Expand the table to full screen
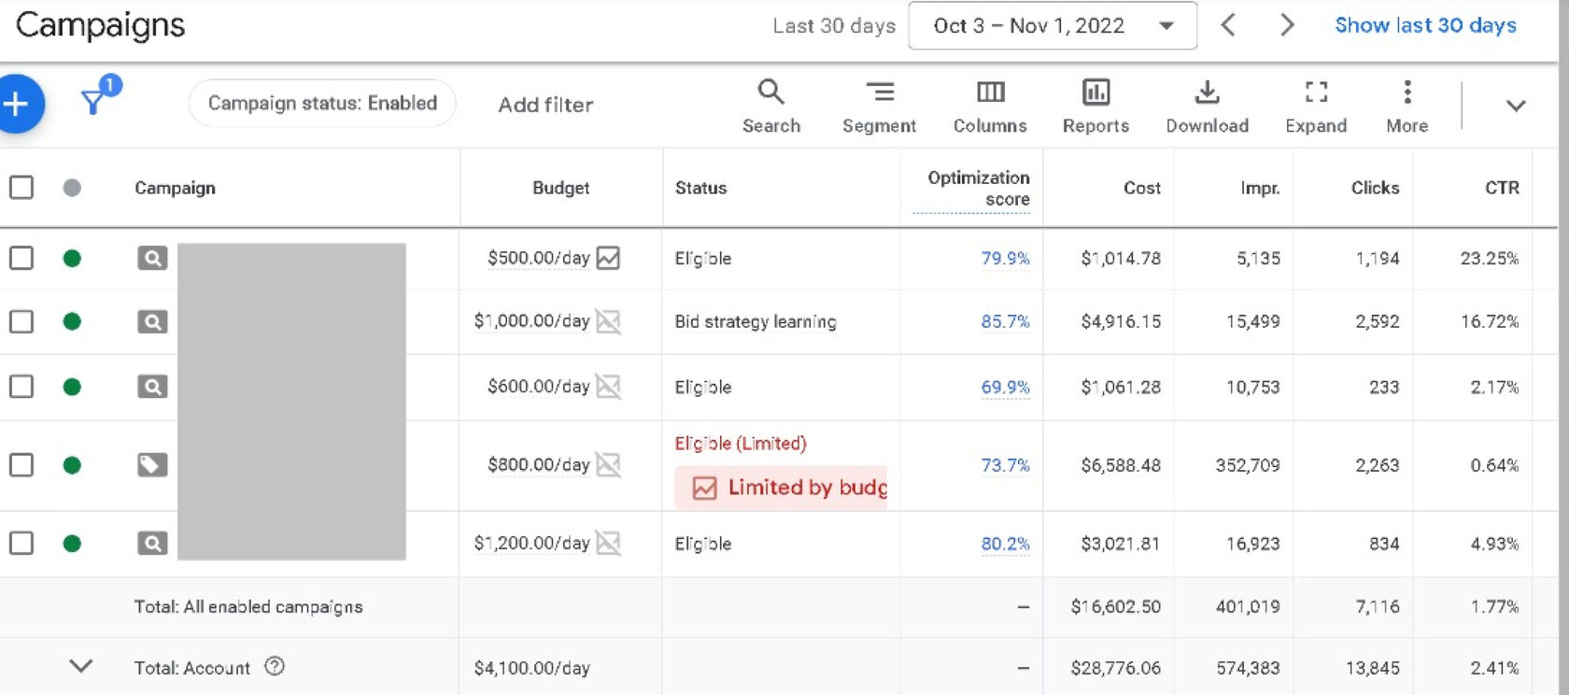1569x695 pixels. click(1316, 107)
